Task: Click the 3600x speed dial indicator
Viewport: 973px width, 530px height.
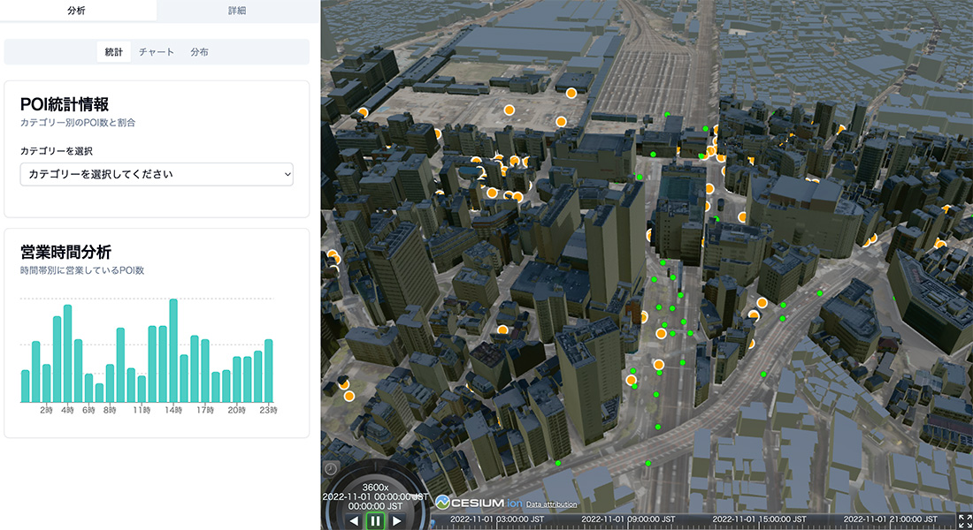Action: [371, 487]
